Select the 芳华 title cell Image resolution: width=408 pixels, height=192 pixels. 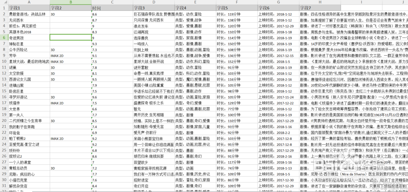pos(29,55)
